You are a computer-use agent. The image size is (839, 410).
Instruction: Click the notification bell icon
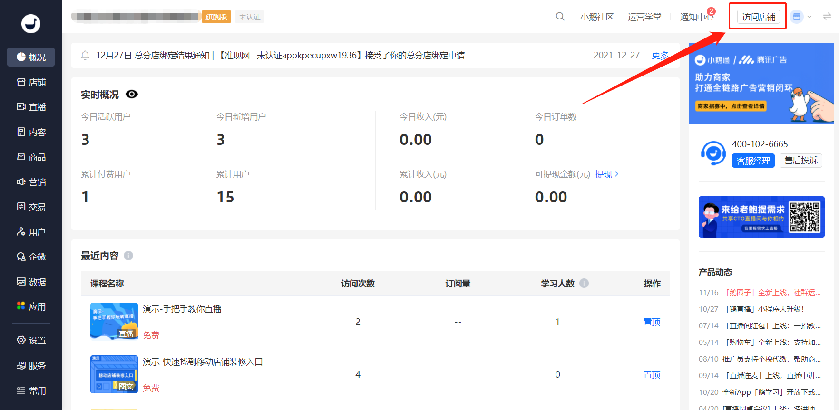coord(85,56)
